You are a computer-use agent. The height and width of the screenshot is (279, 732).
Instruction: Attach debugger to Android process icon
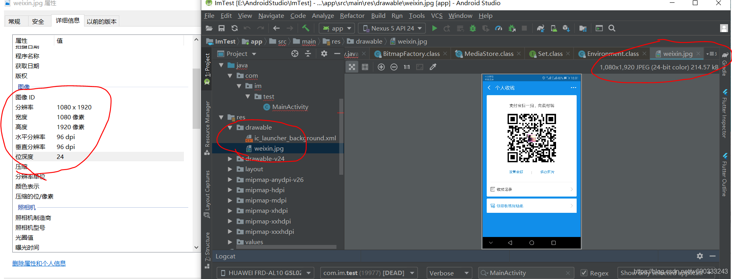click(x=512, y=28)
